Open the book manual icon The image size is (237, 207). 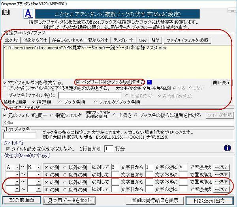[6, 12]
